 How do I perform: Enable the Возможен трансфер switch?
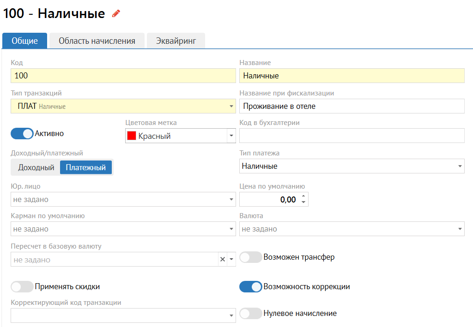click(x=250, y=257)
